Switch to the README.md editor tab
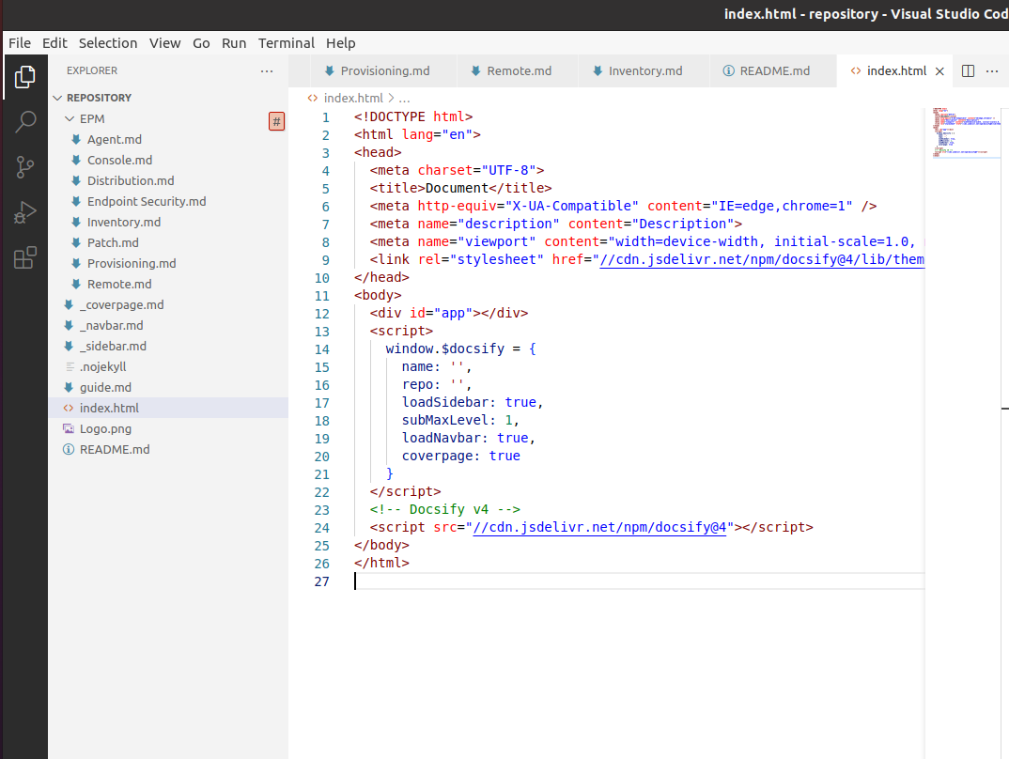The image size is (1009, 759). tap(774, 71)
